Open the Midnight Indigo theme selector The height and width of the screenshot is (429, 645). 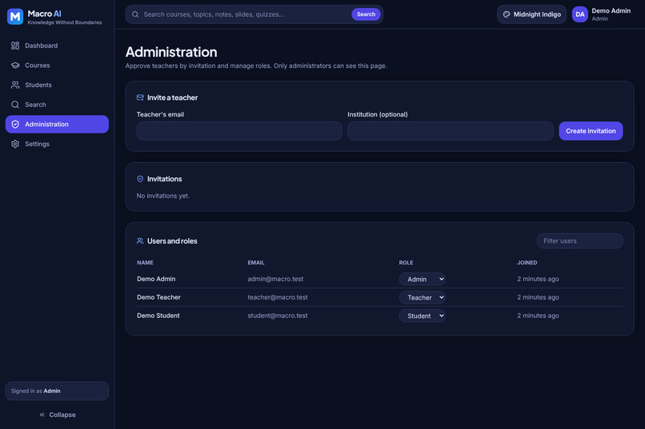[531, 14]
